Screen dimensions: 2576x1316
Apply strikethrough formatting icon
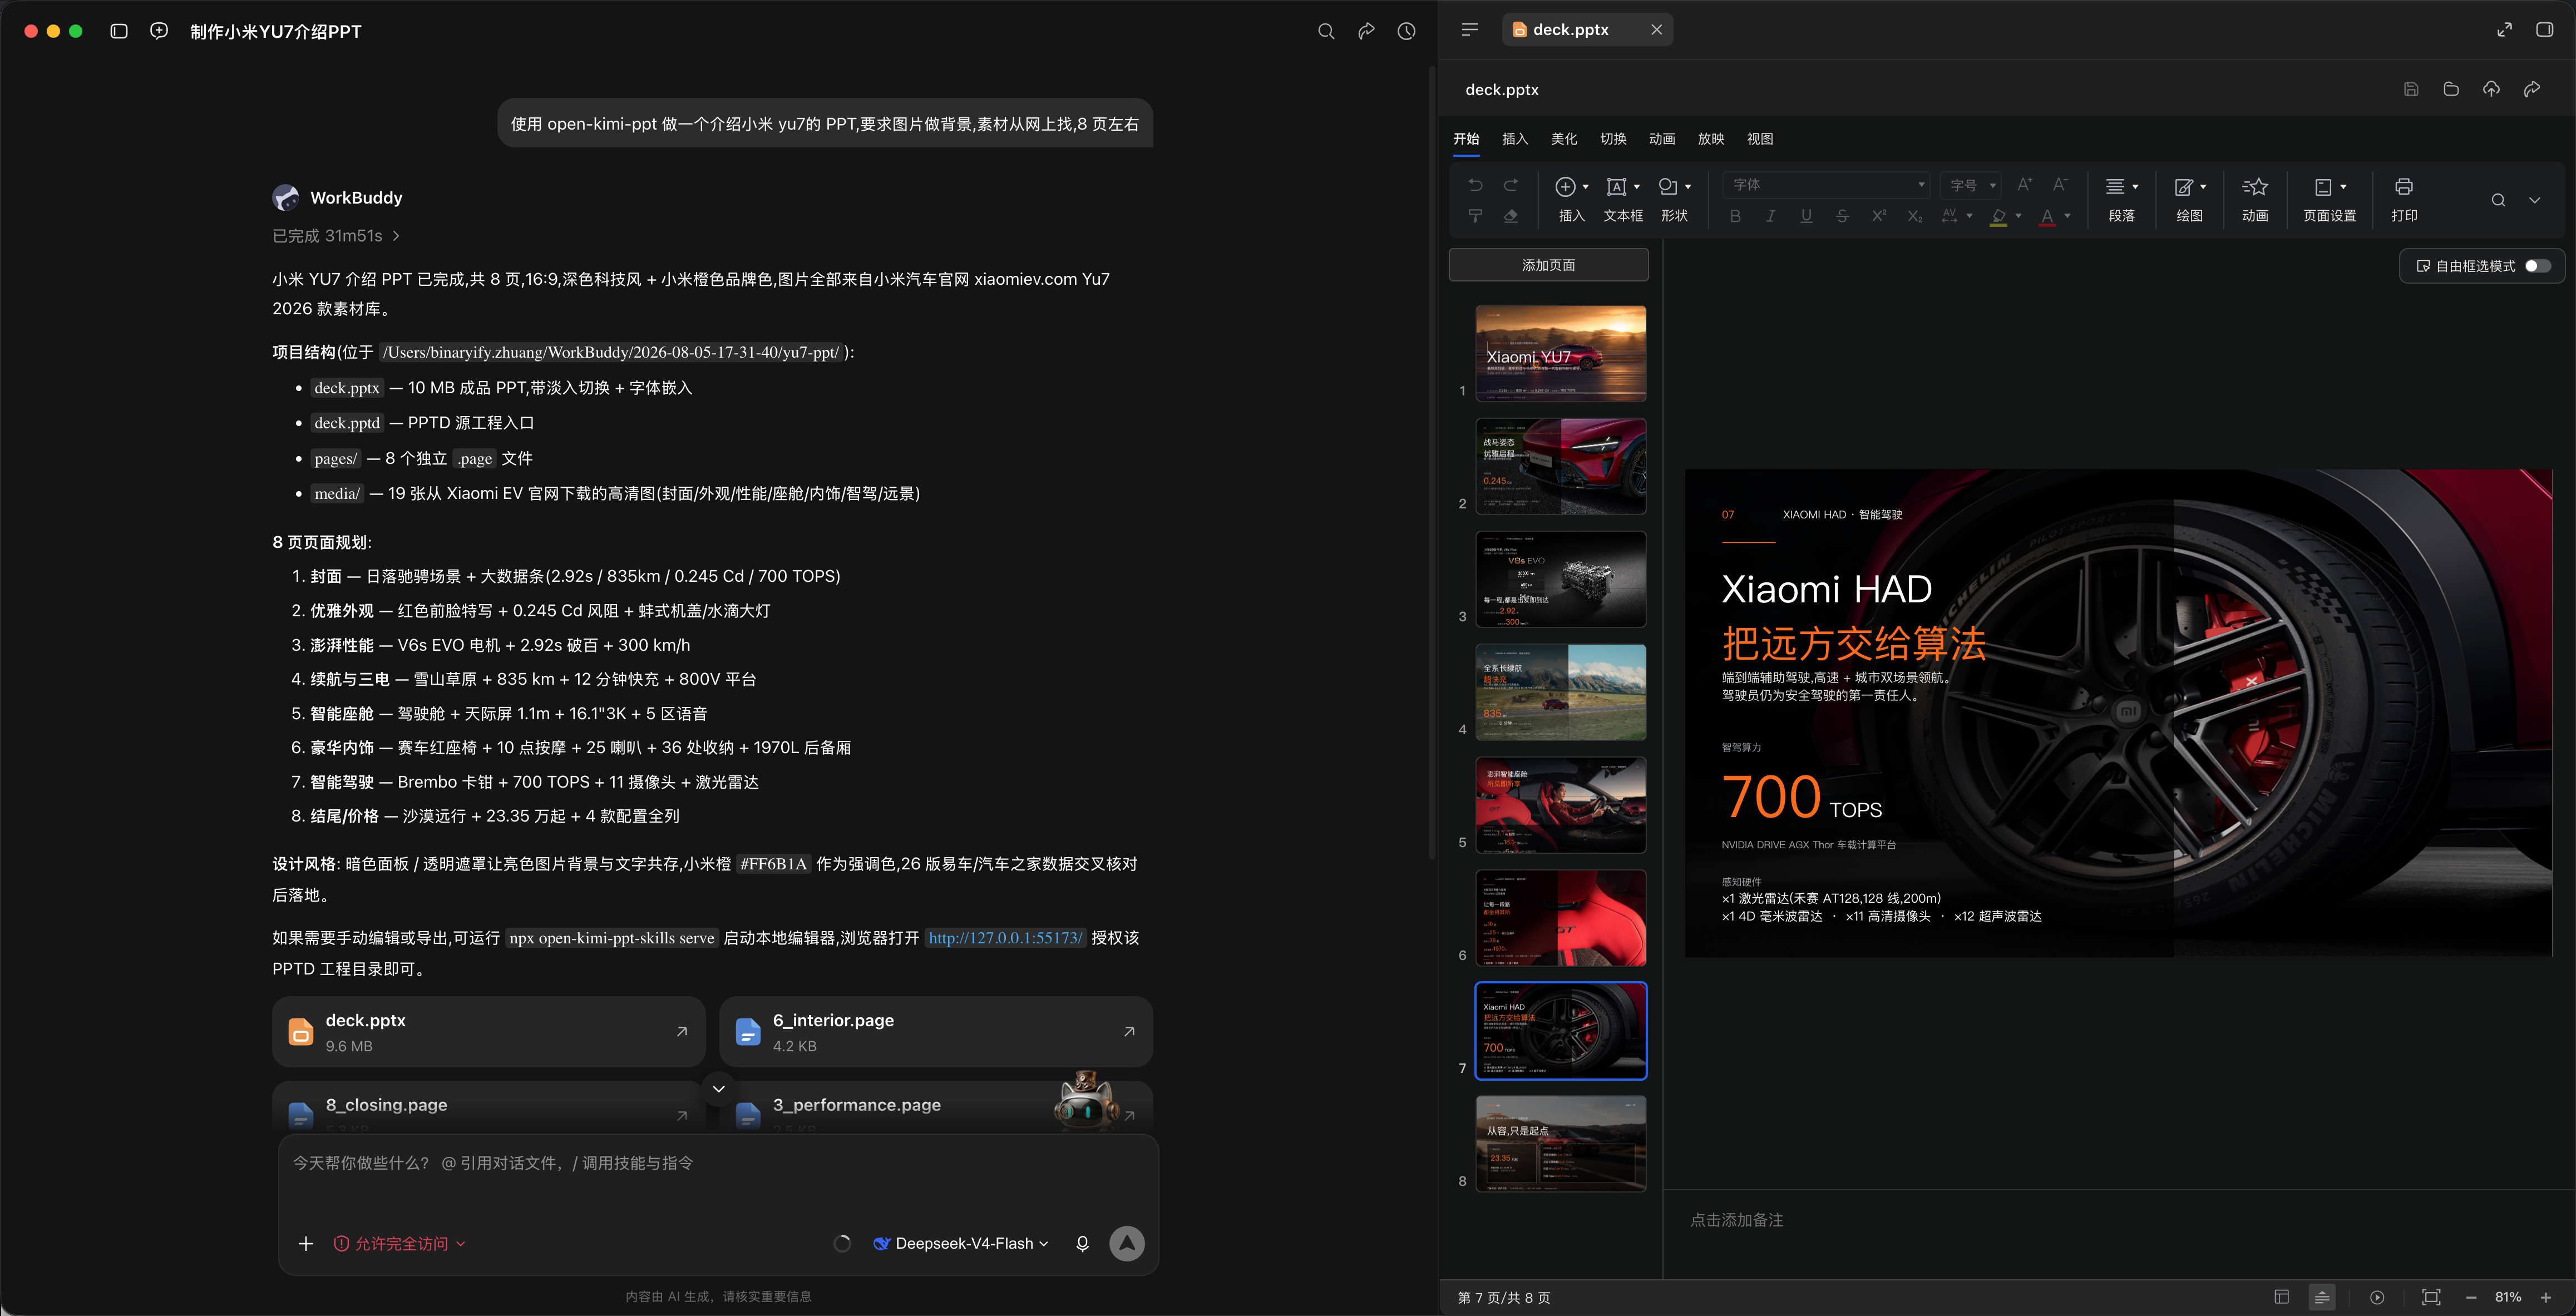[1842, 216]
